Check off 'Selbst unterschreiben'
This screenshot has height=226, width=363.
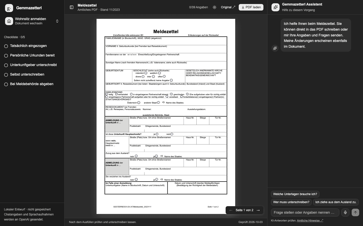[6, 75]
